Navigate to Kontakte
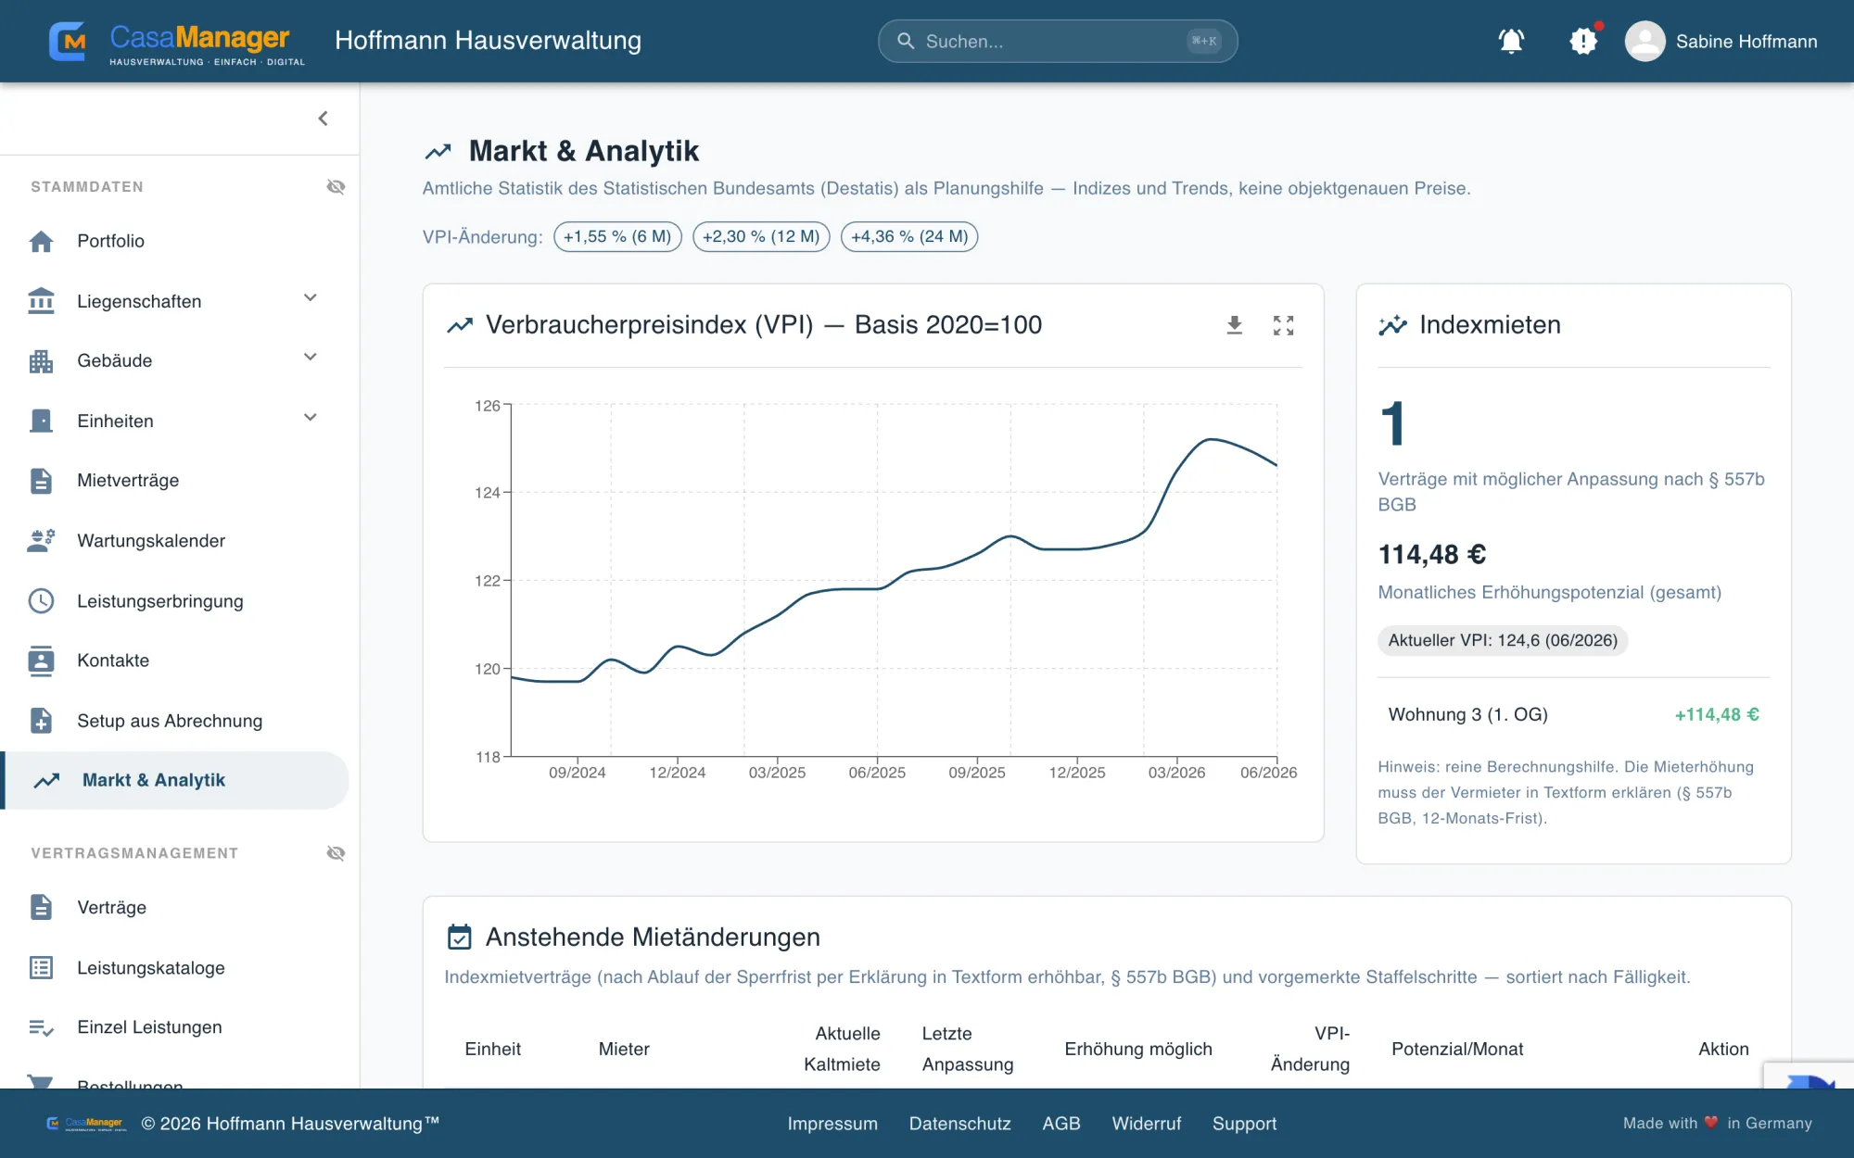The width and height of the screenshot is (1854, 1158). [x=176, y=661]
